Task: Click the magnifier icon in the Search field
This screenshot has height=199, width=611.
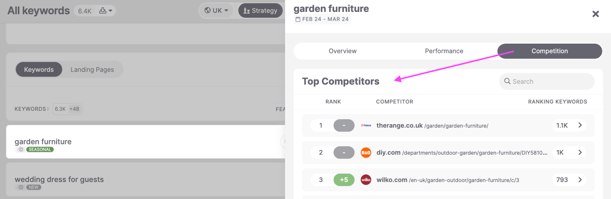Action: click(507, 81)
